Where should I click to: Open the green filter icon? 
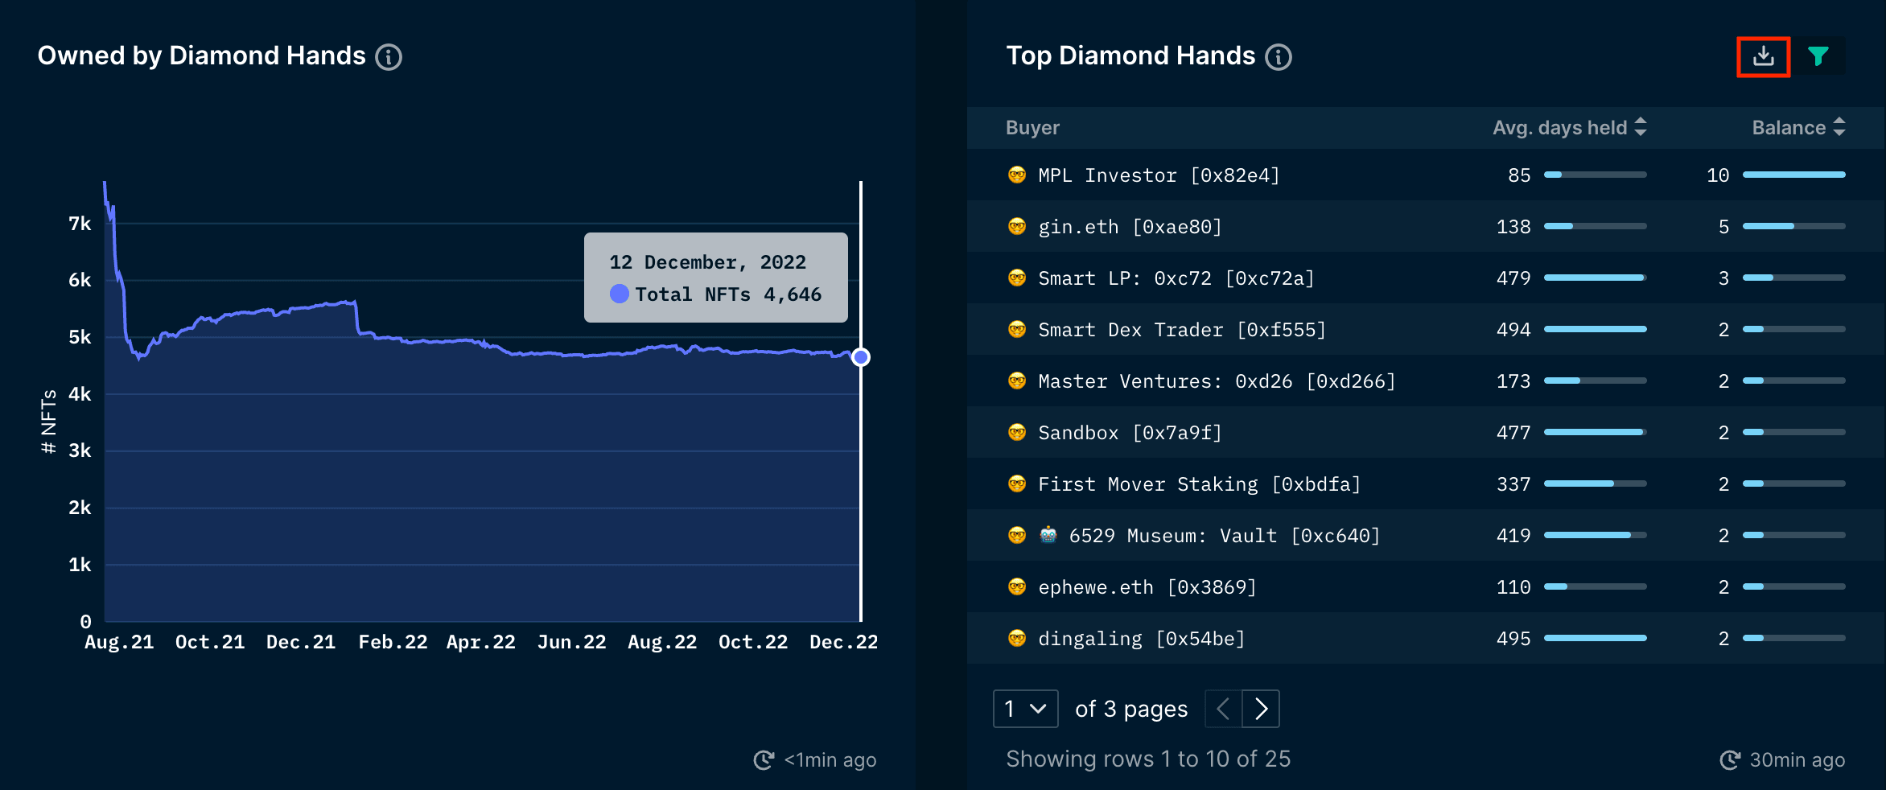point(1818,56)
